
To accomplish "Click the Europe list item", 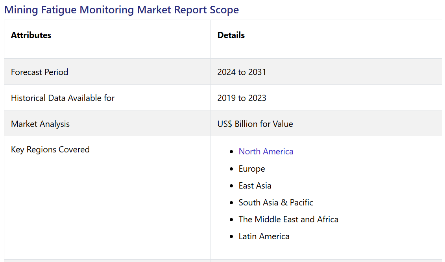I will [x=252, y=169].
